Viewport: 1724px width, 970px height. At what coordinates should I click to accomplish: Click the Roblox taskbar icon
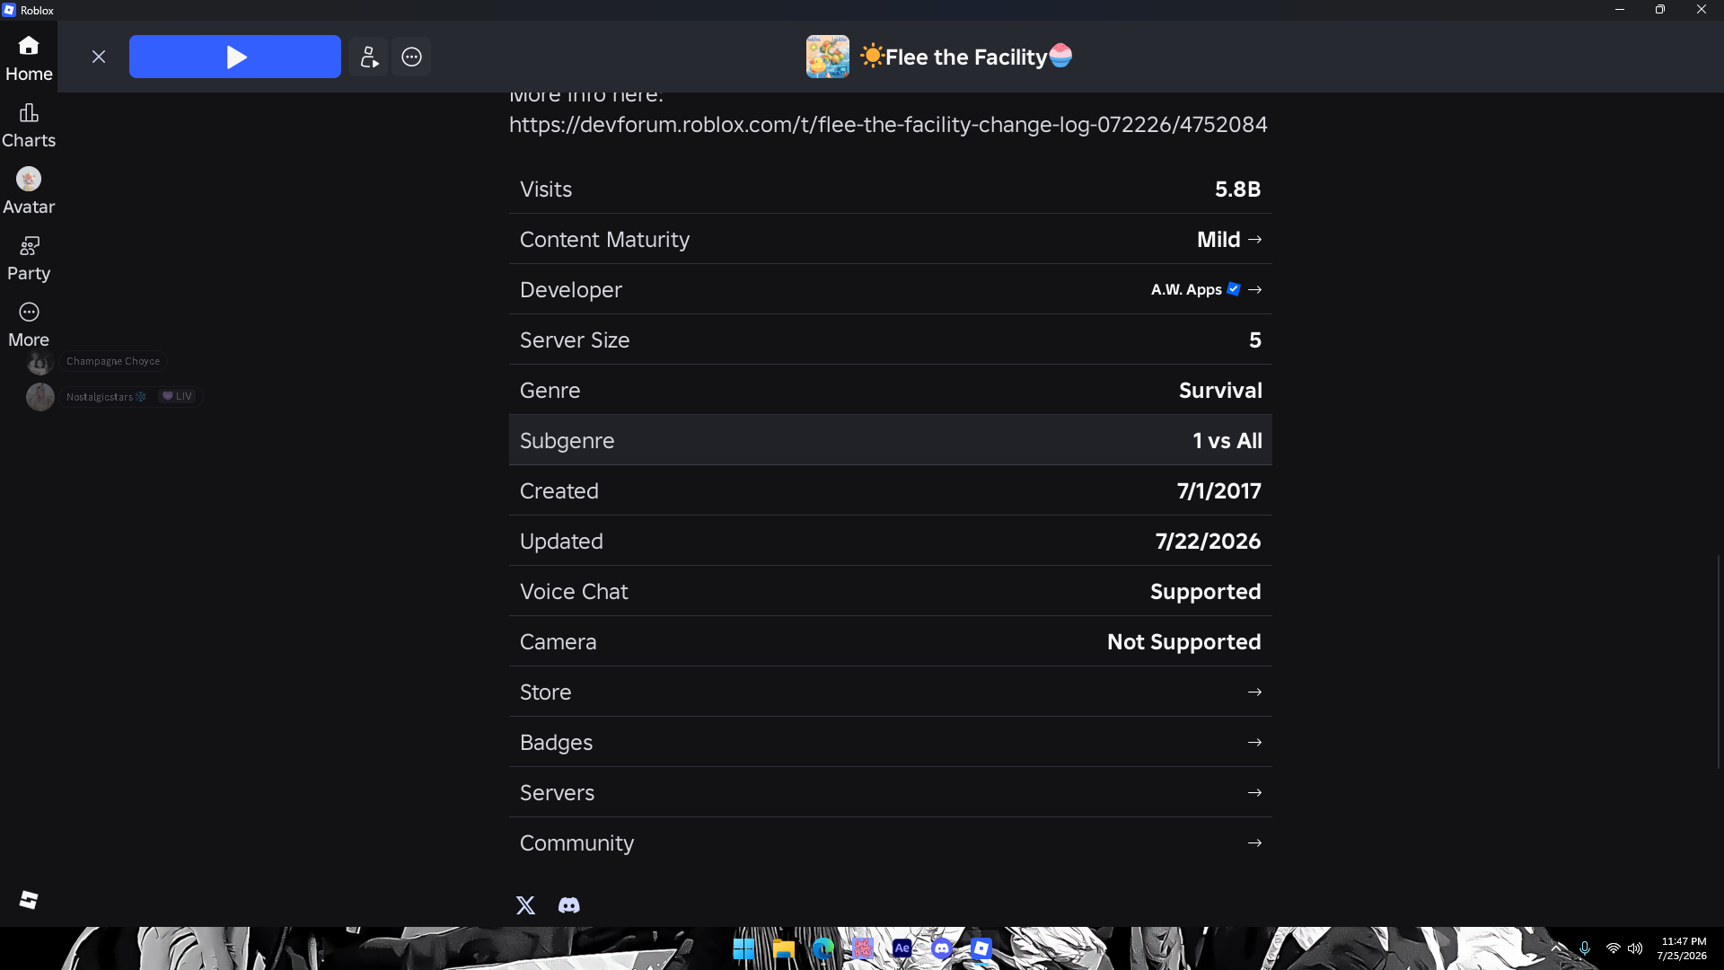point(981,948)
